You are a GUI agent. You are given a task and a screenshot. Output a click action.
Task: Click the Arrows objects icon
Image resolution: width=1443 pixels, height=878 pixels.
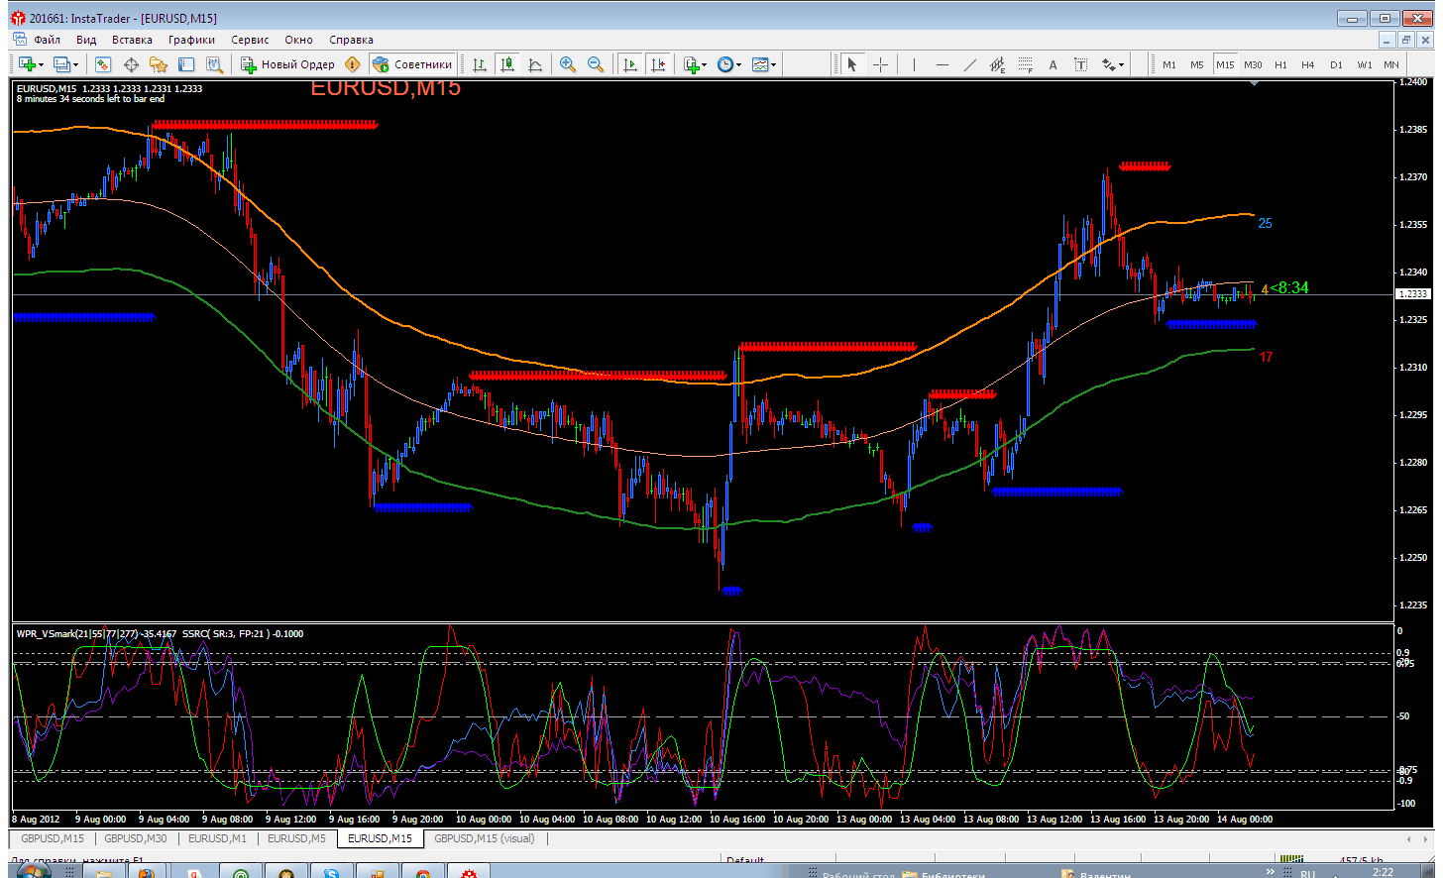pyautogui.click(x=1109, y=64)
